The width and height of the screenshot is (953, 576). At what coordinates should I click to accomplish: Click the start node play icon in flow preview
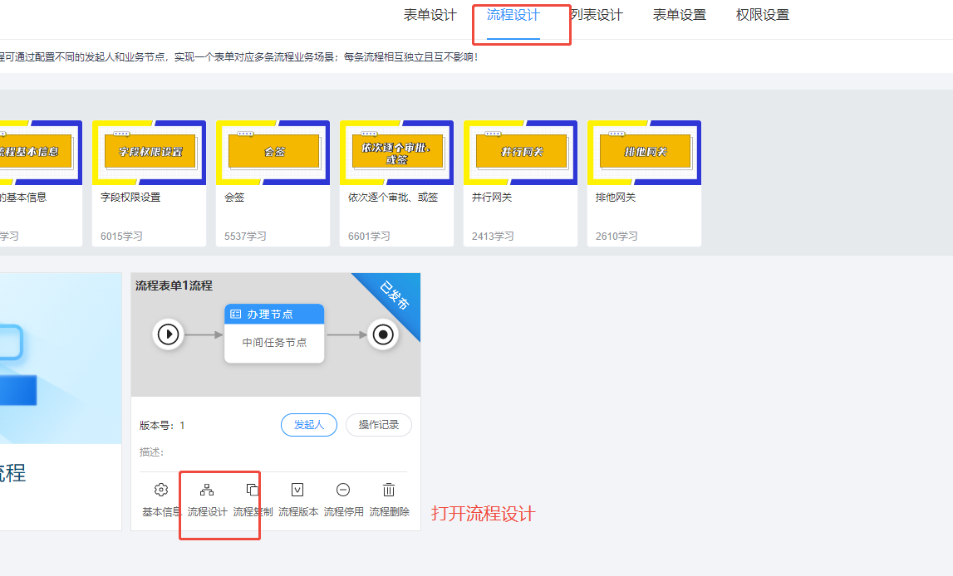coord(169,334)
